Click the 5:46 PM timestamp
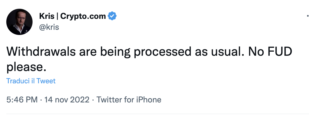The height and width of the screenshot is (118, 309). tap(22, 100)
